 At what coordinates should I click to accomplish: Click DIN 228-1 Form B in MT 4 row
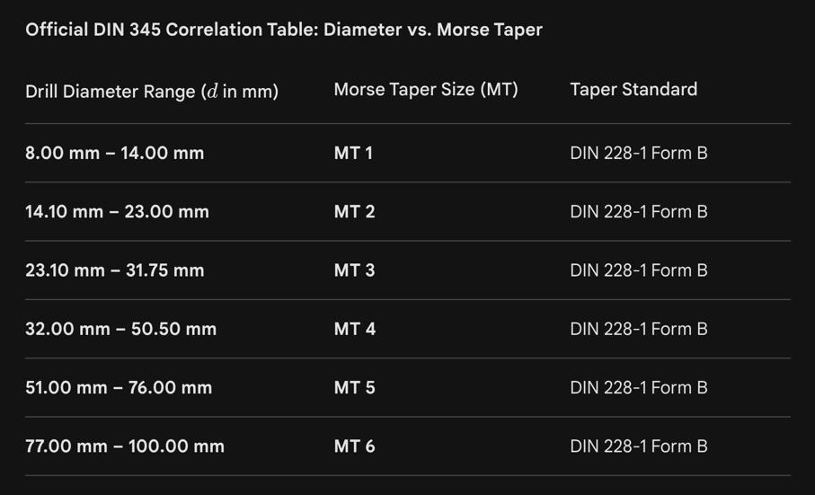click(638, 330)
